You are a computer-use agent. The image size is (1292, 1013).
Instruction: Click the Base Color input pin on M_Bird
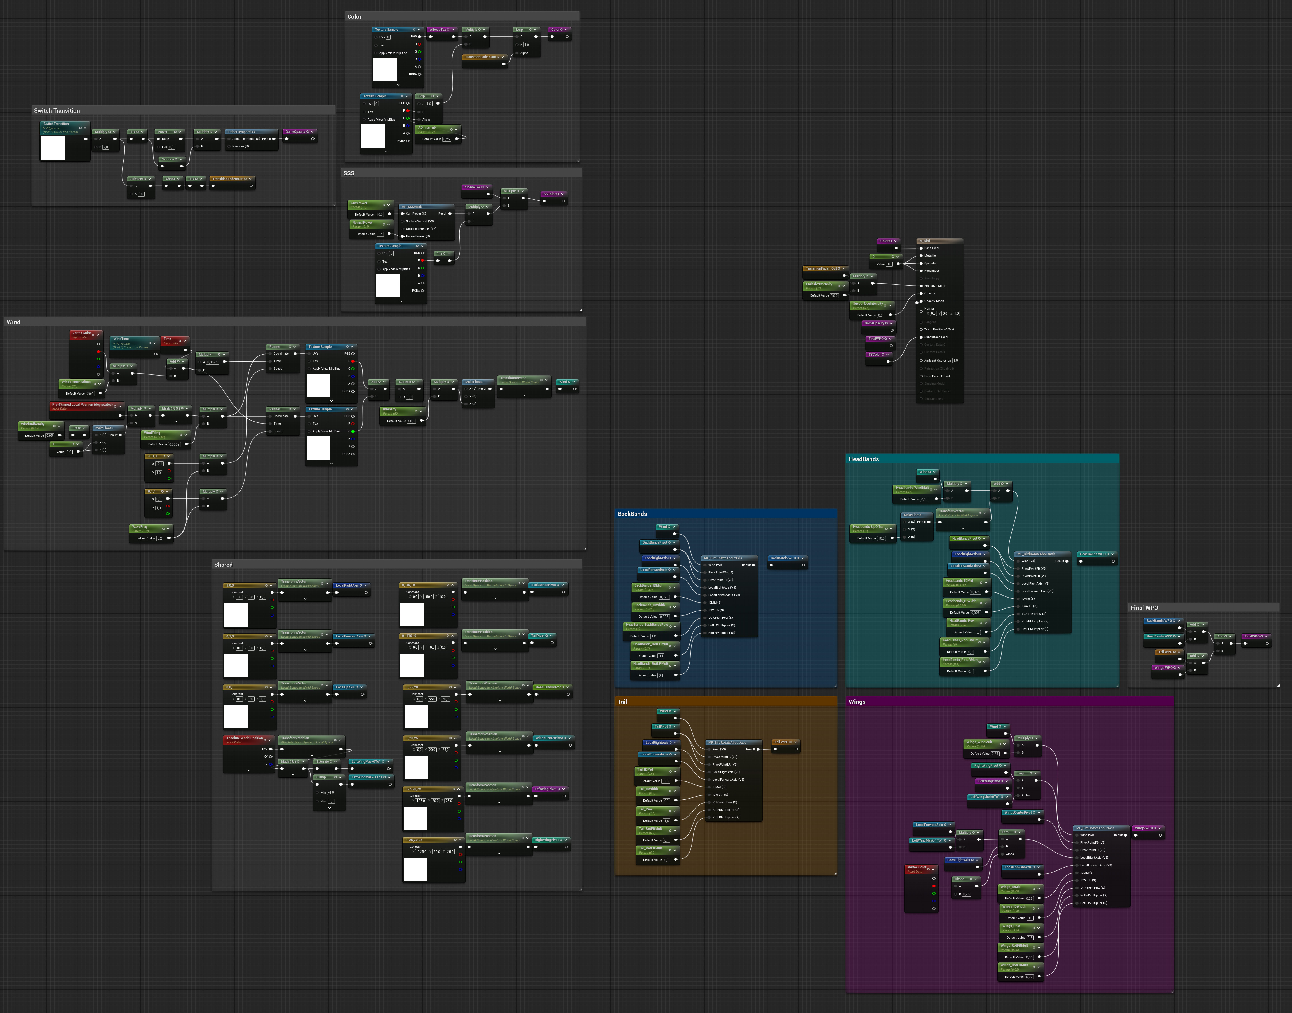[921, 248]
